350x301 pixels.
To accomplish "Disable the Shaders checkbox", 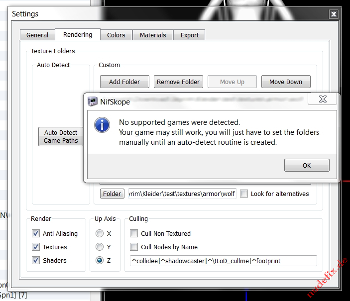I will [x=36, y=260].
